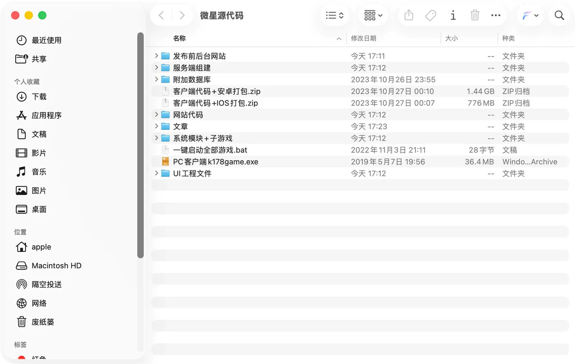Open 最近使用 in the sidebar
The height and width of the screenshot is (364, 575).
click(39, 40)
